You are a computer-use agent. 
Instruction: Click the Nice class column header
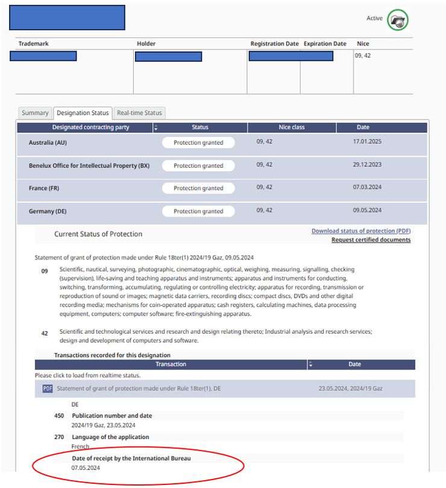(x=291, y=128)
